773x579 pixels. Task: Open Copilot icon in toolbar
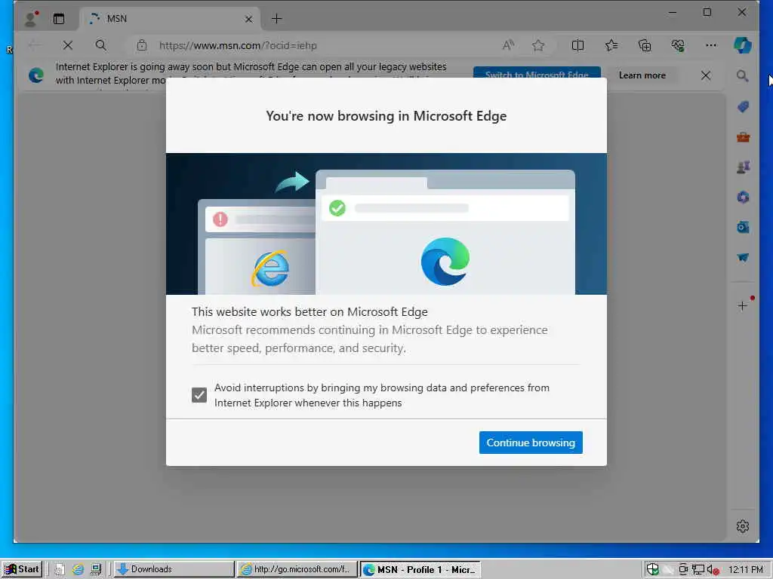tap(743, 45)
